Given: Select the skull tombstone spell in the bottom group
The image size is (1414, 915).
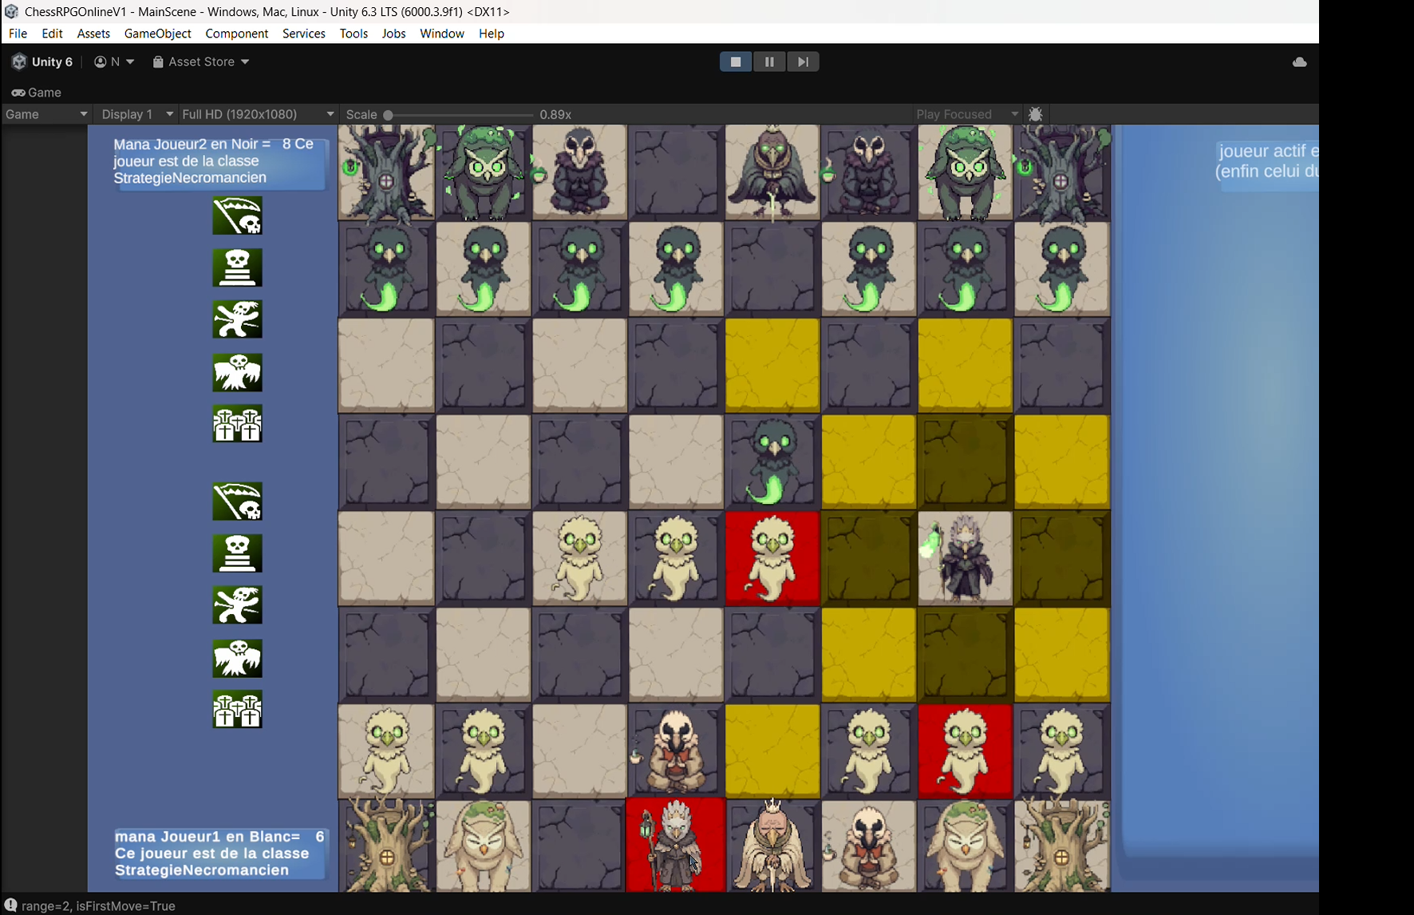Looking at the screenshot, I should pyautogui.click(x=237, y=553).
